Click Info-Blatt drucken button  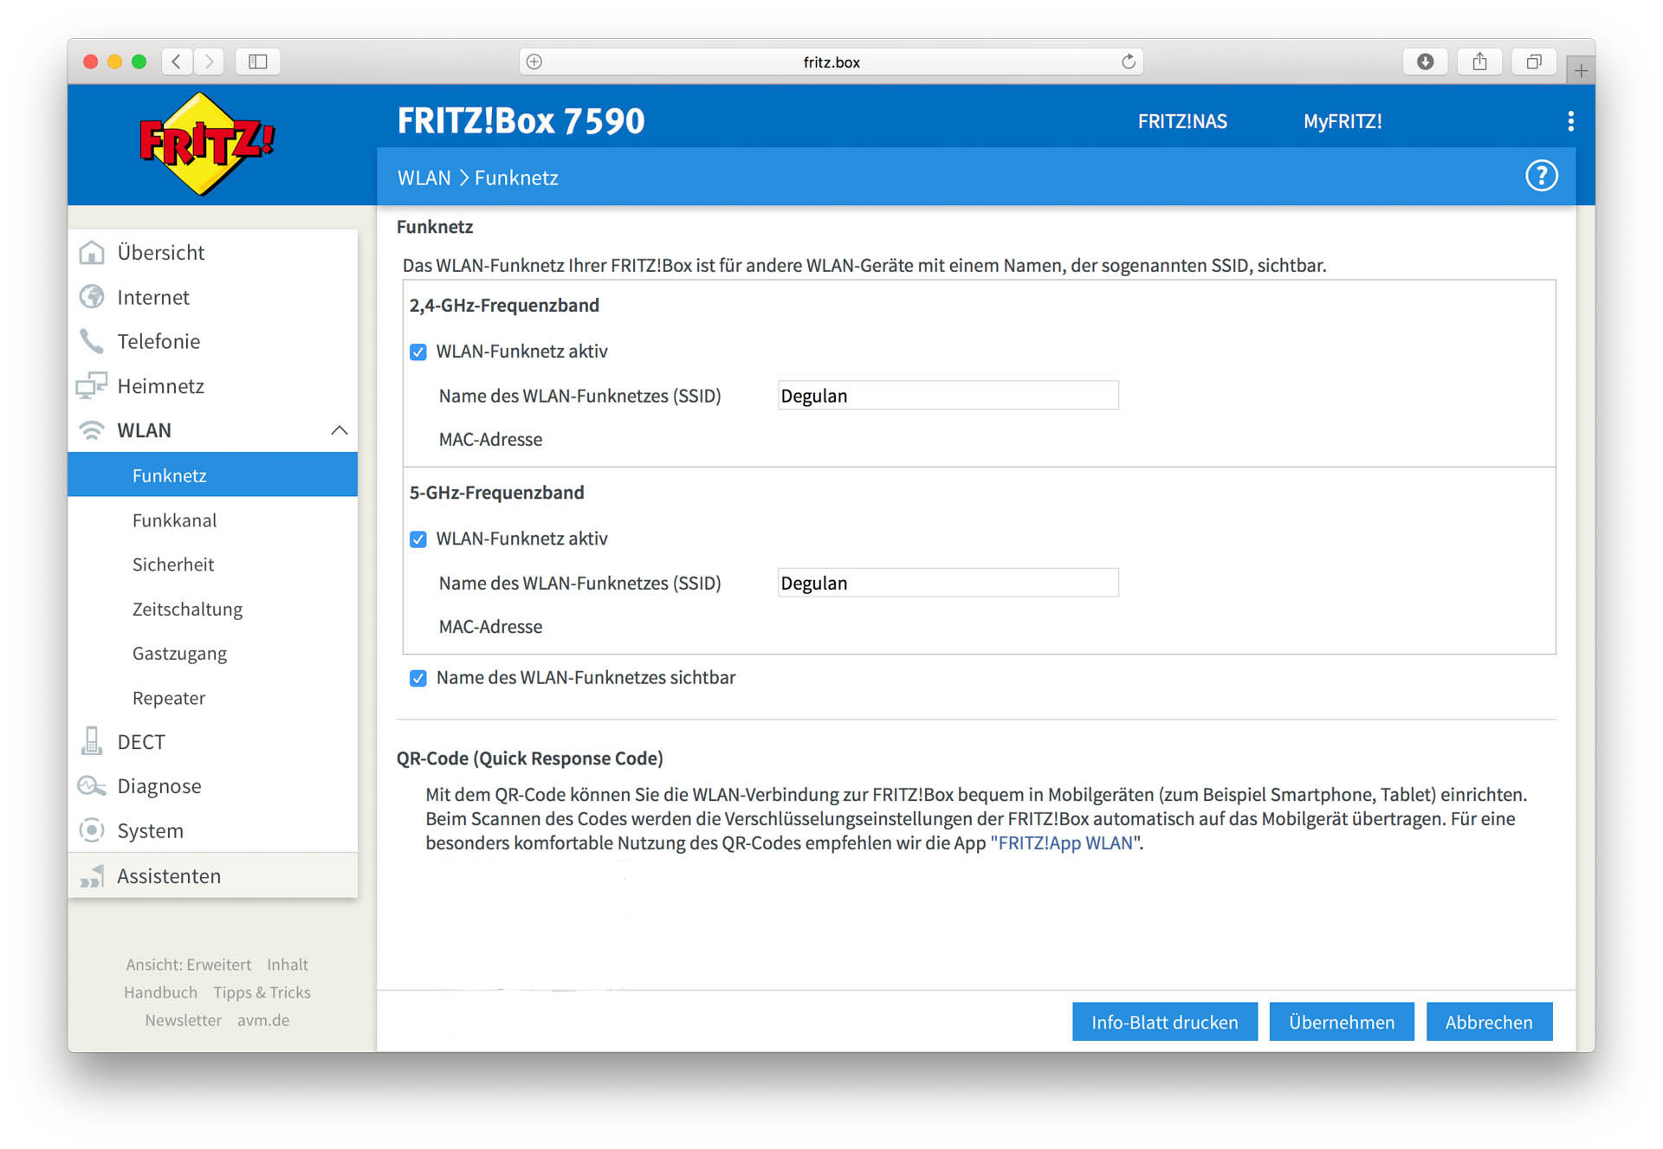(x=1164, y=1022)
